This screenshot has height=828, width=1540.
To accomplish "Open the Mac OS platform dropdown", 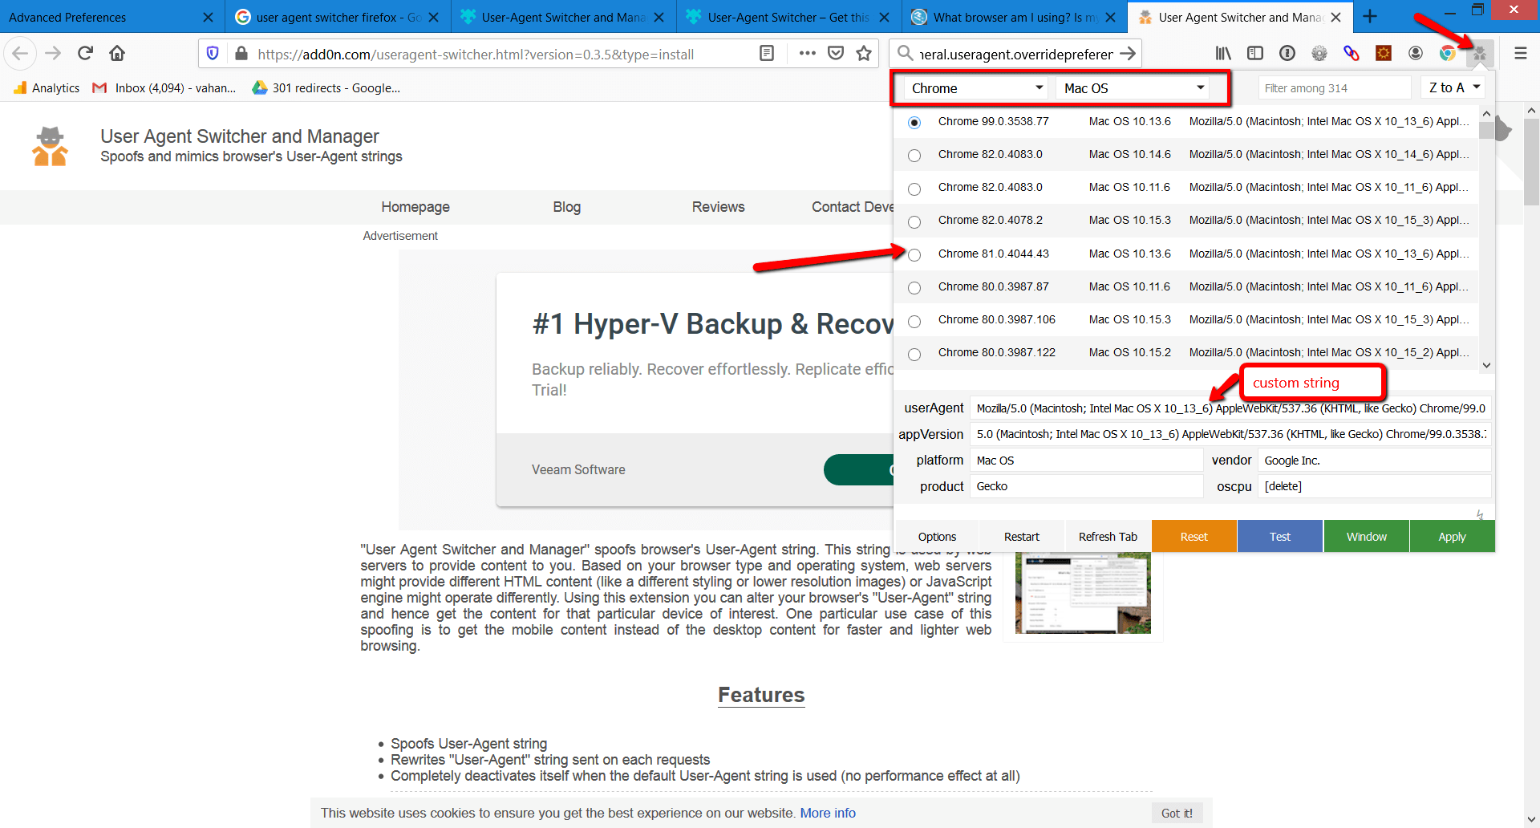I will tap(1133, 88).
